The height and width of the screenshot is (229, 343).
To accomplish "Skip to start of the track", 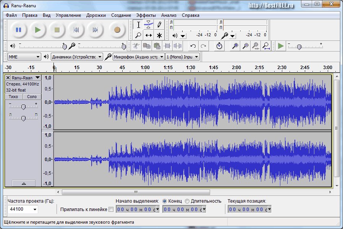I will 76,30.
